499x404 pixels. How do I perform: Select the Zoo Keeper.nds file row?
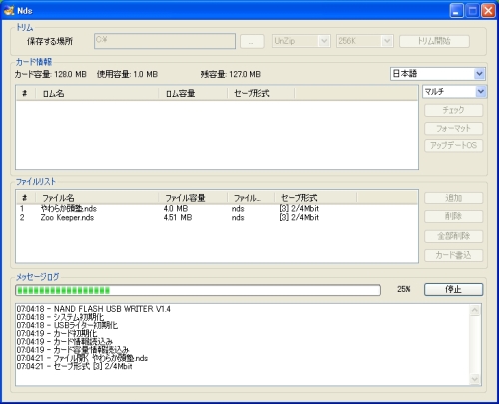point(217,218)
